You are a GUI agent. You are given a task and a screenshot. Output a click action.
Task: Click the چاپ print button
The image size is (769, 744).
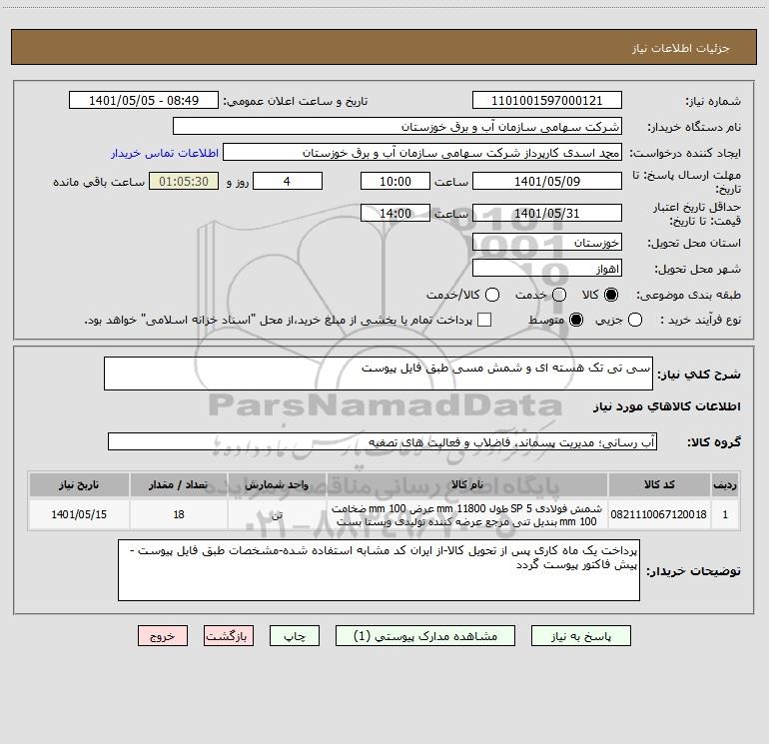pos(295,636)
